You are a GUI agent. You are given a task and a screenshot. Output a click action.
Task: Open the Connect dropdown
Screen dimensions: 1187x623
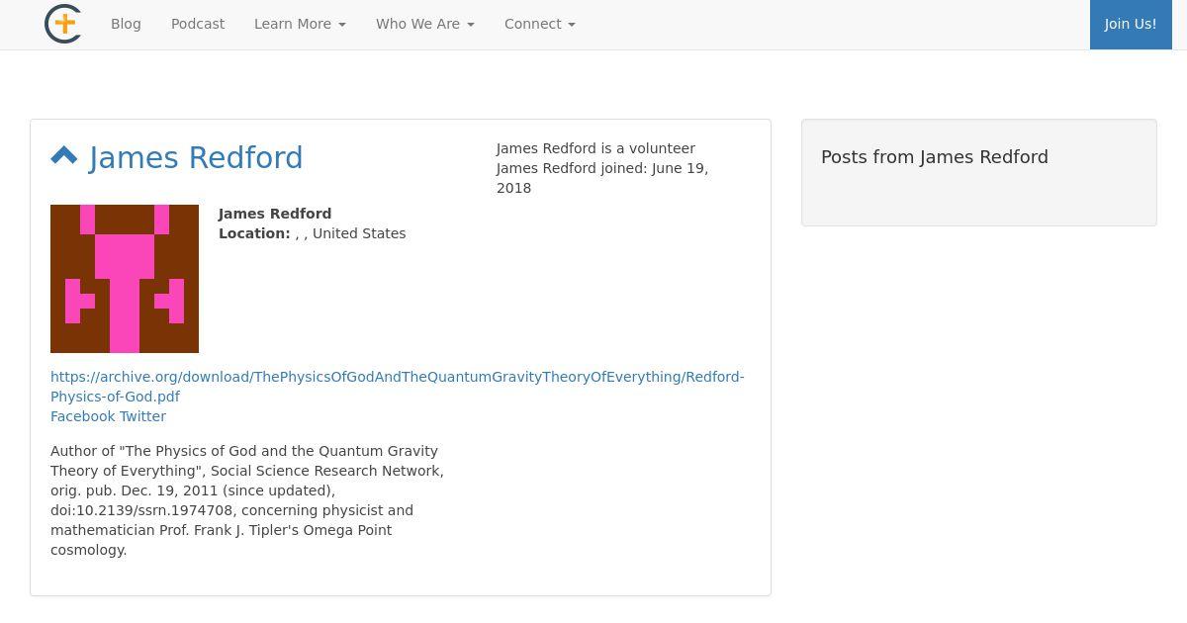point(540,24)
